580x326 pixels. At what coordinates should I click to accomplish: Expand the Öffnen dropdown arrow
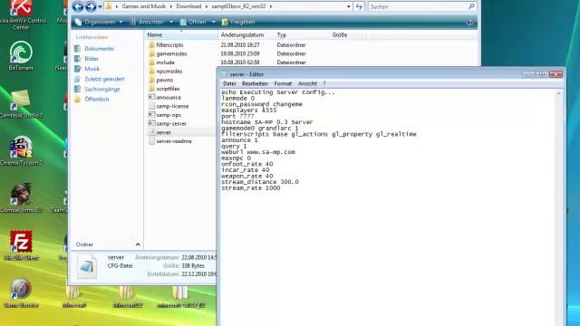point(214,22)
